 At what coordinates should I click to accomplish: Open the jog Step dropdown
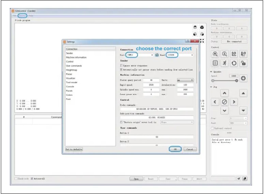[238, 118]
